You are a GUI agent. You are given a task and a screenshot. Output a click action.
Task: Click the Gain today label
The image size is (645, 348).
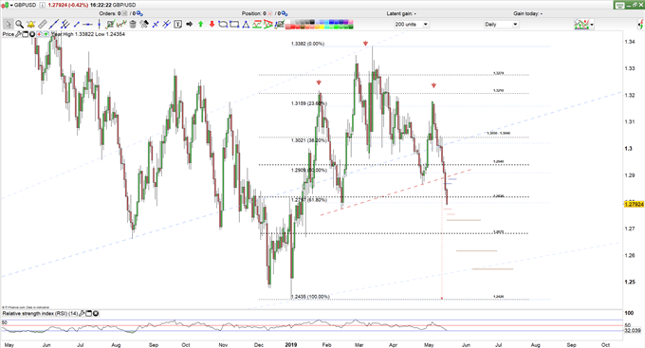coord(527,13)
